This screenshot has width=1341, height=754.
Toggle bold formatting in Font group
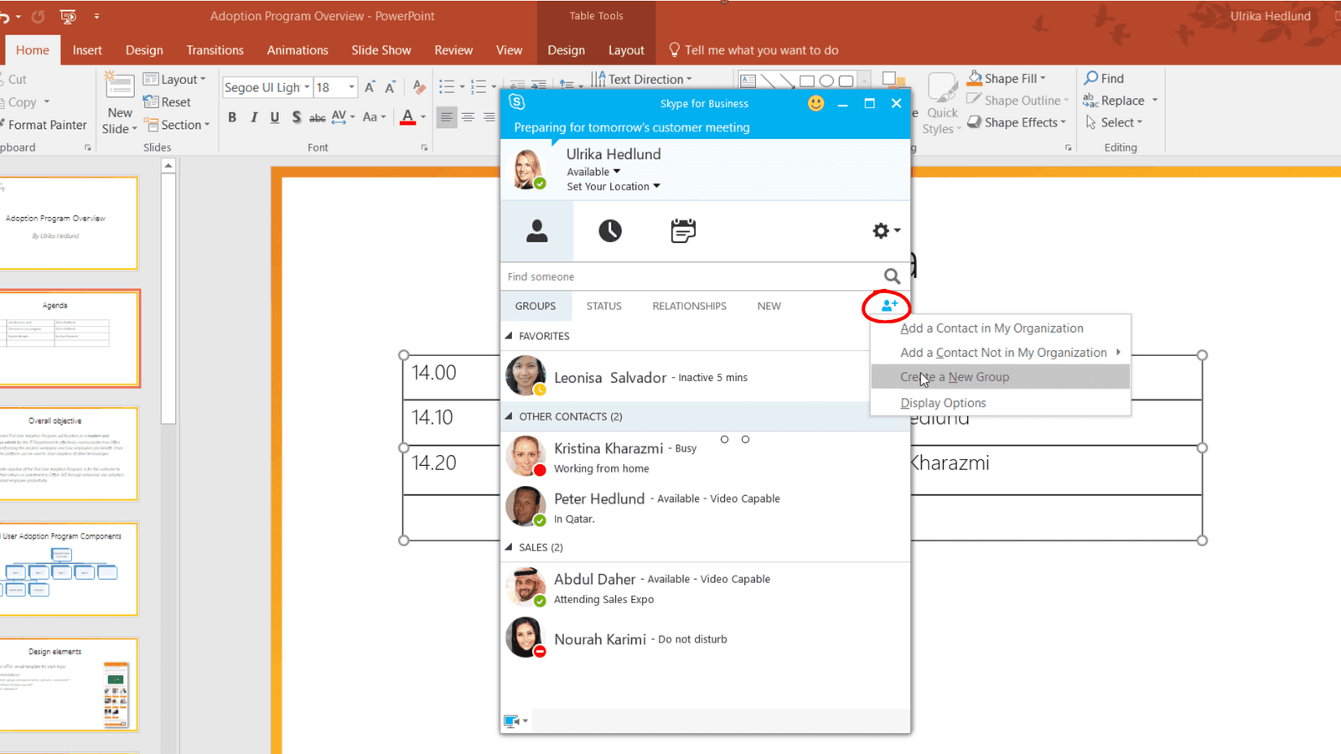[232, 117]
